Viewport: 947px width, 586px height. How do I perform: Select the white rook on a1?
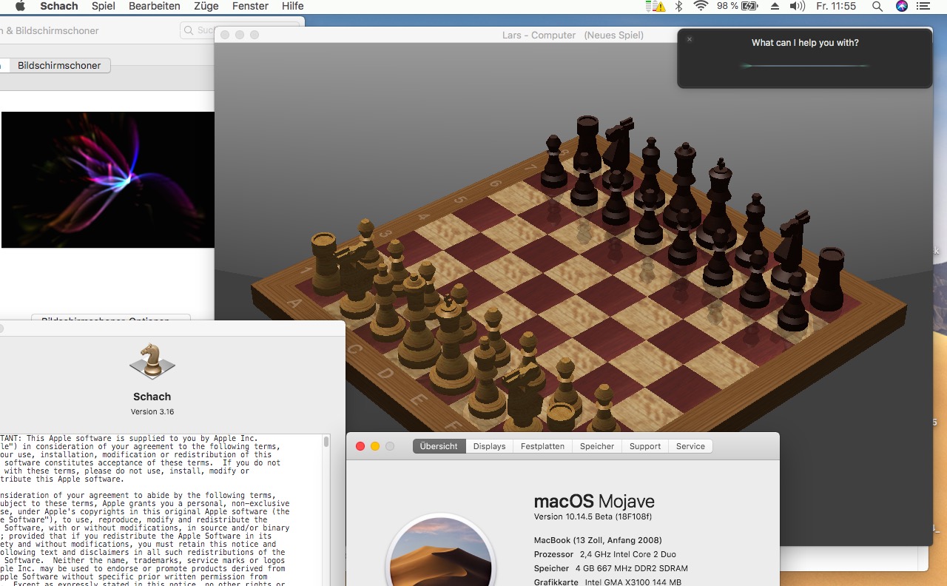coord(326,264)
